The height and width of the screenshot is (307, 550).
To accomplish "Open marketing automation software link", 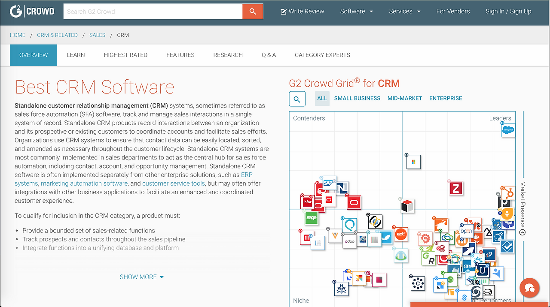I will [x=84, y=184].
